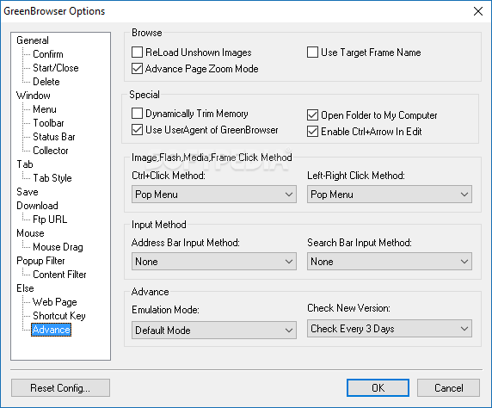Screen dimensions: 492x408
Task: Select highlighted Advance tree item
Action: pos(51,330)
